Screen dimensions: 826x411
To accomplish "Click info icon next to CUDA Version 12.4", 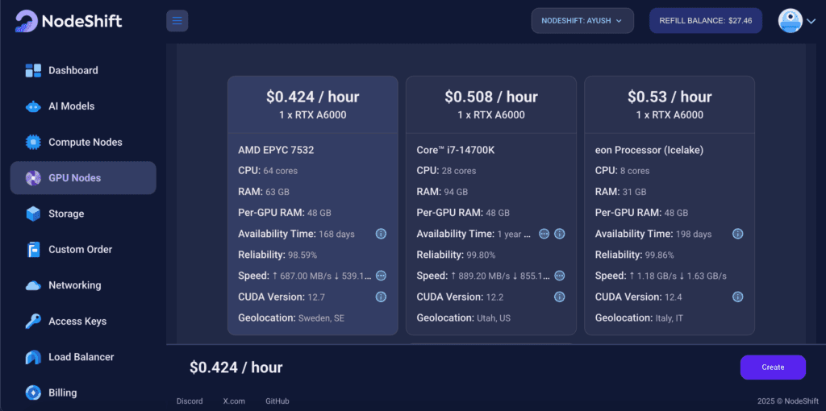I will [x=737, y=297].
